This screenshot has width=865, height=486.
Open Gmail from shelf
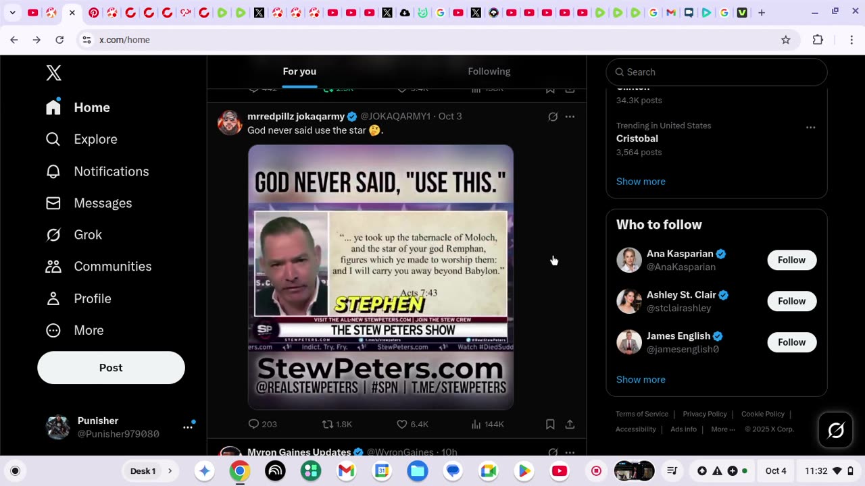(346, 470)
